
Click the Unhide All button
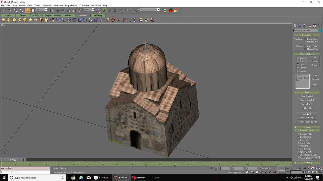[307, 114]
